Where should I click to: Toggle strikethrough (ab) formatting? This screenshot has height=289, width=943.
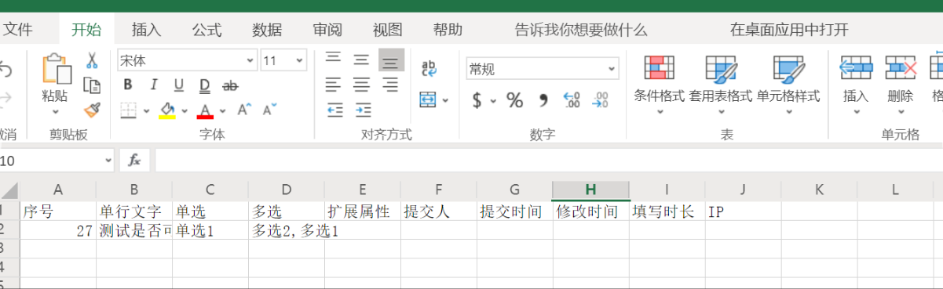pos(230,85)
